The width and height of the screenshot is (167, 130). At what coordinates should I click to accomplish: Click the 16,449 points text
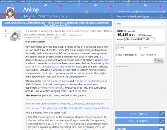127,35
